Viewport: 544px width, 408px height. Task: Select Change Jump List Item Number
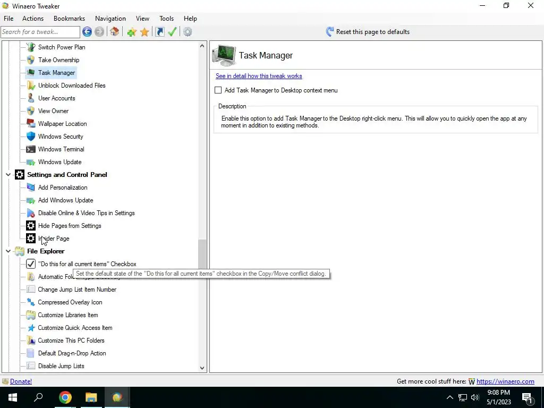pos(77,290)
